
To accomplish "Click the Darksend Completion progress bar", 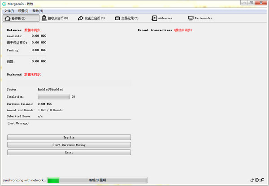I will [x=54, y=97].
